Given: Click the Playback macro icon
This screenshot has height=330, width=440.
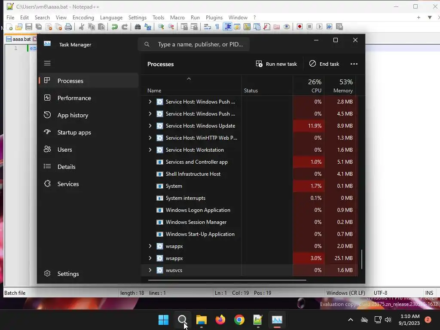Looking at the screenshot, I should [319, 27].
